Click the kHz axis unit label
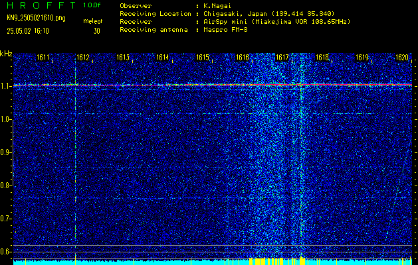Image resolution: width=418 pixels, height=265 pixels. (x=6, y=54)
